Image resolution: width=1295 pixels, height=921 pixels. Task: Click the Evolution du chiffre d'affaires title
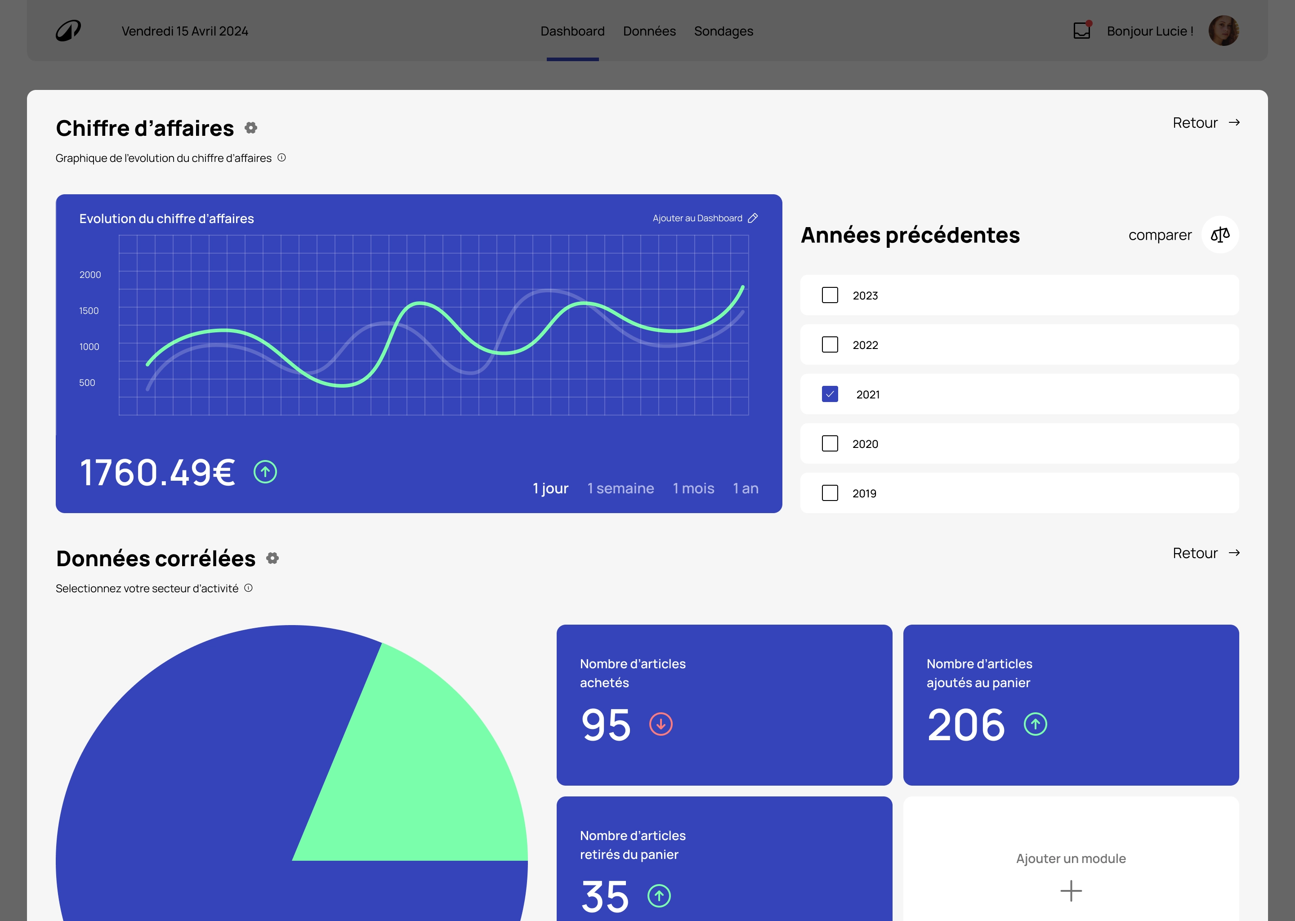tap(167, 219)
